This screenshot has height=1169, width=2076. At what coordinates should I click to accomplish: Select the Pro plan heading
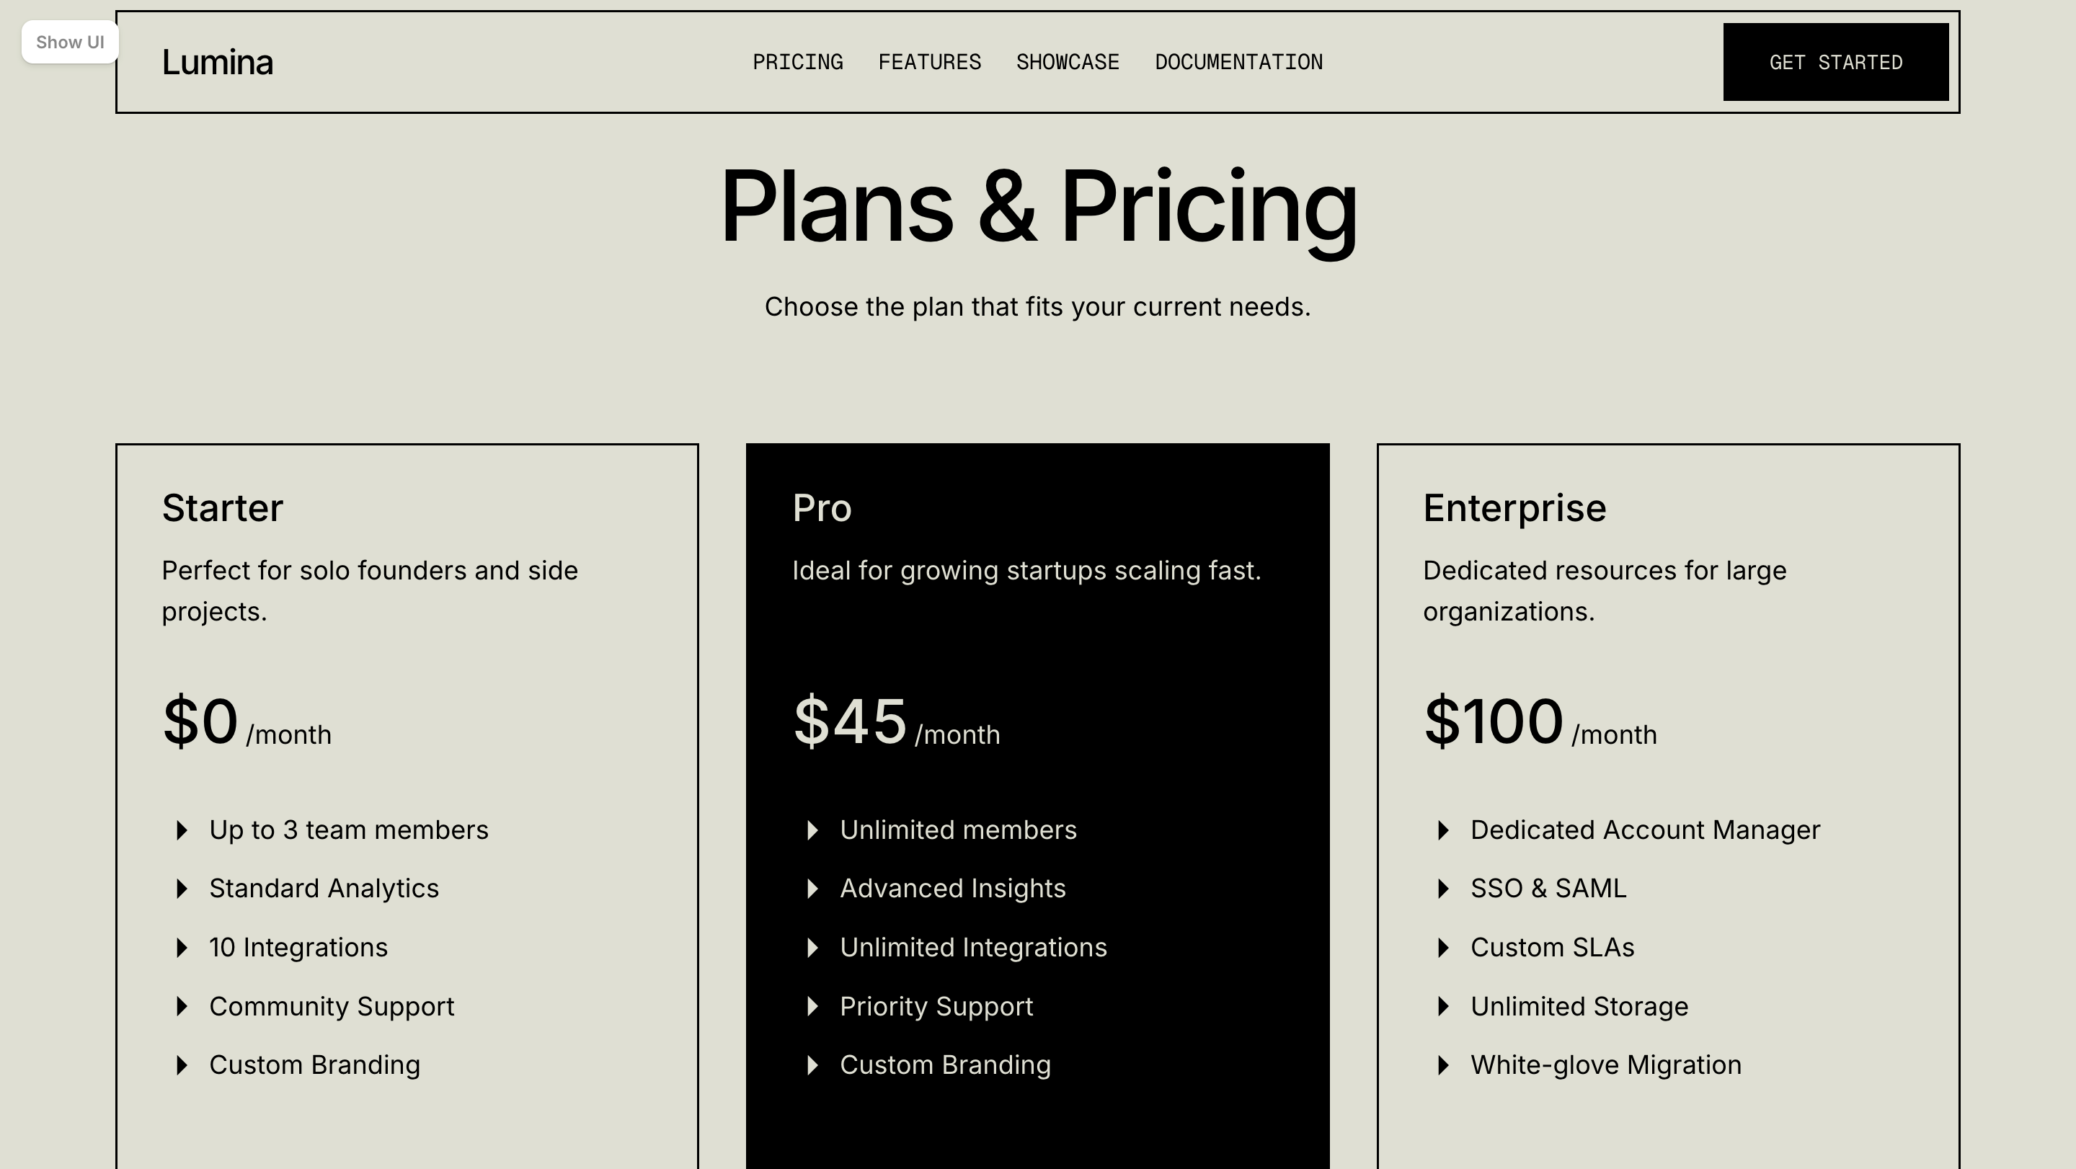click(x=821, y=507)
